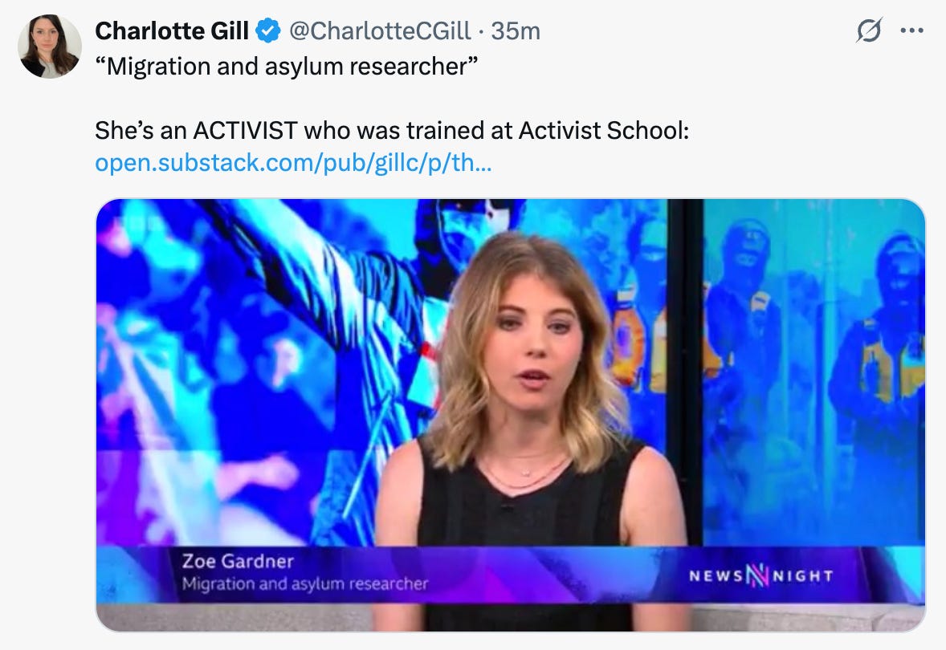Click the Charlotte Gill display name

[172, 30]
